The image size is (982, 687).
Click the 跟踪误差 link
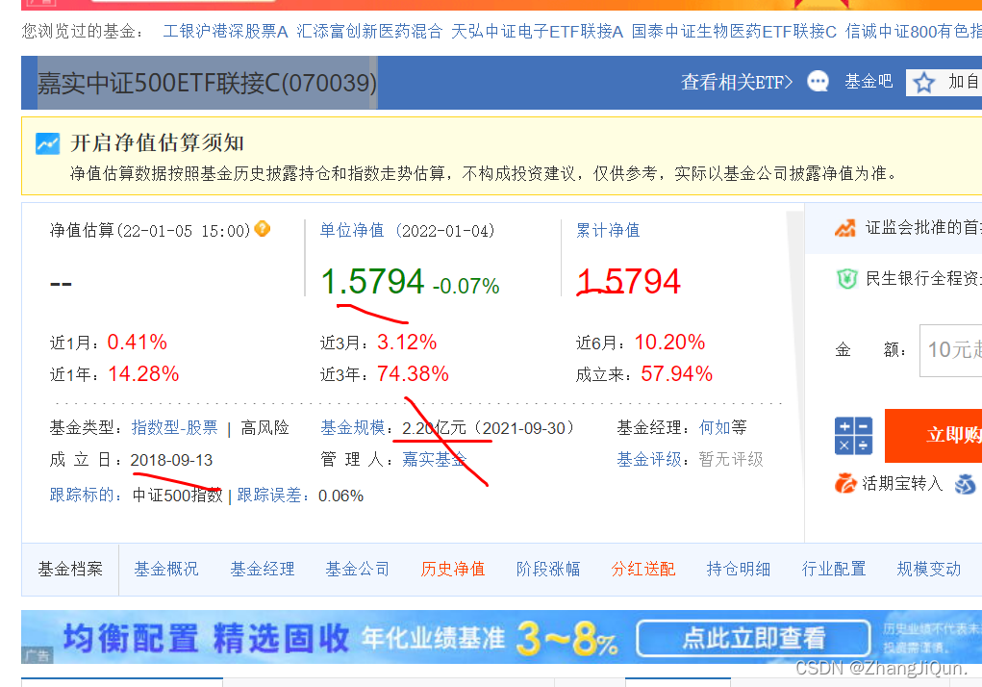(x=268, y=495)
